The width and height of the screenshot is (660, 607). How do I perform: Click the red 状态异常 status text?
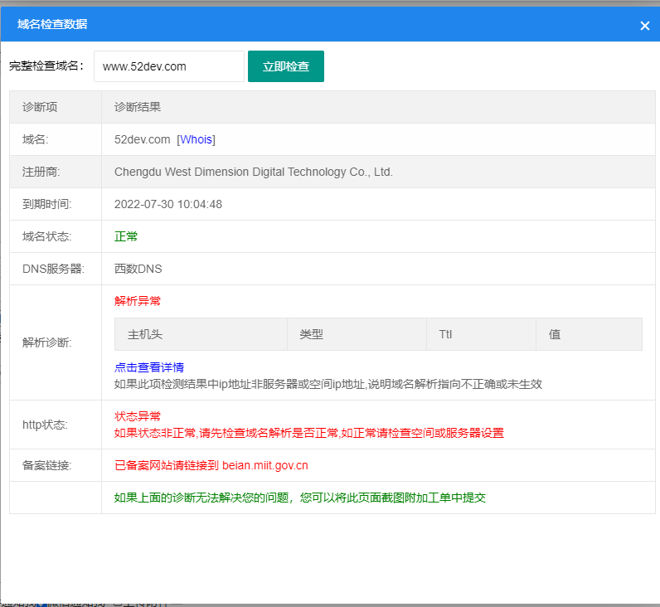coord(138,416)
